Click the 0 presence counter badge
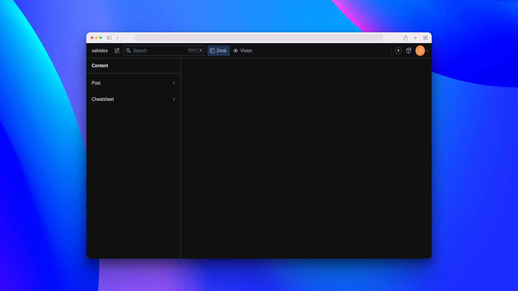 pyautogui.click(x=398, y=50)
